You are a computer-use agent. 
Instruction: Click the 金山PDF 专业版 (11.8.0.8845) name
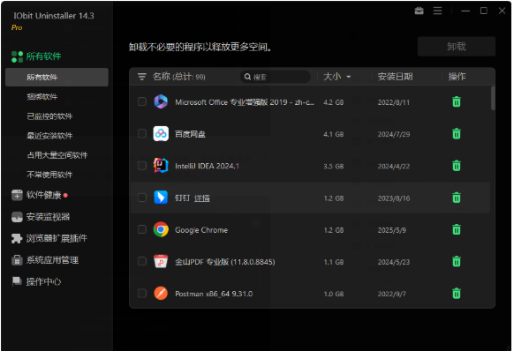(225, 262)
